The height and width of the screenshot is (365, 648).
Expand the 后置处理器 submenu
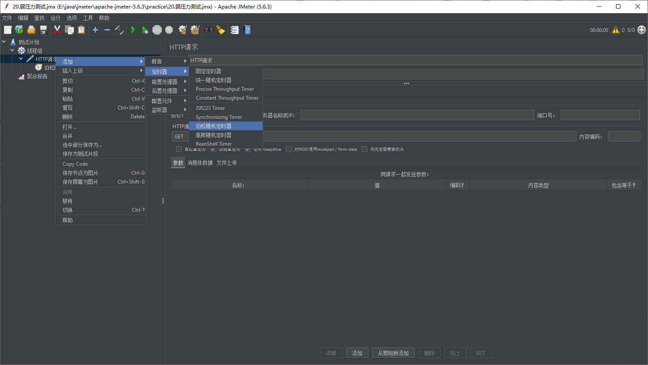pyautogui.click(x=167, y=90)
